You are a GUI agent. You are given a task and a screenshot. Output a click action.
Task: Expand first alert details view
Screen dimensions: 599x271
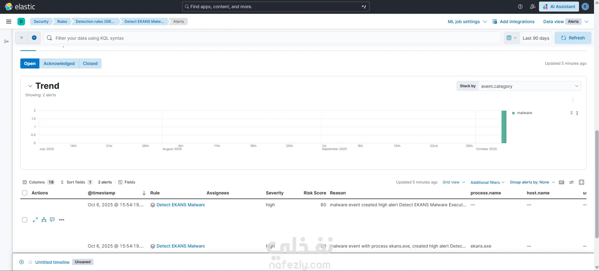(x=35, y=220)
